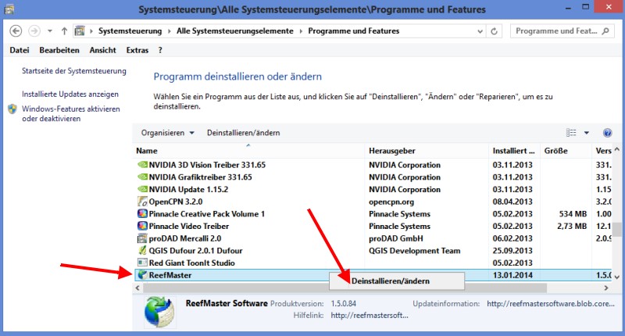This screenshot has height=336, width=625.
Task: Go up one level with up arrow
Action: click(x=63, y=31)
